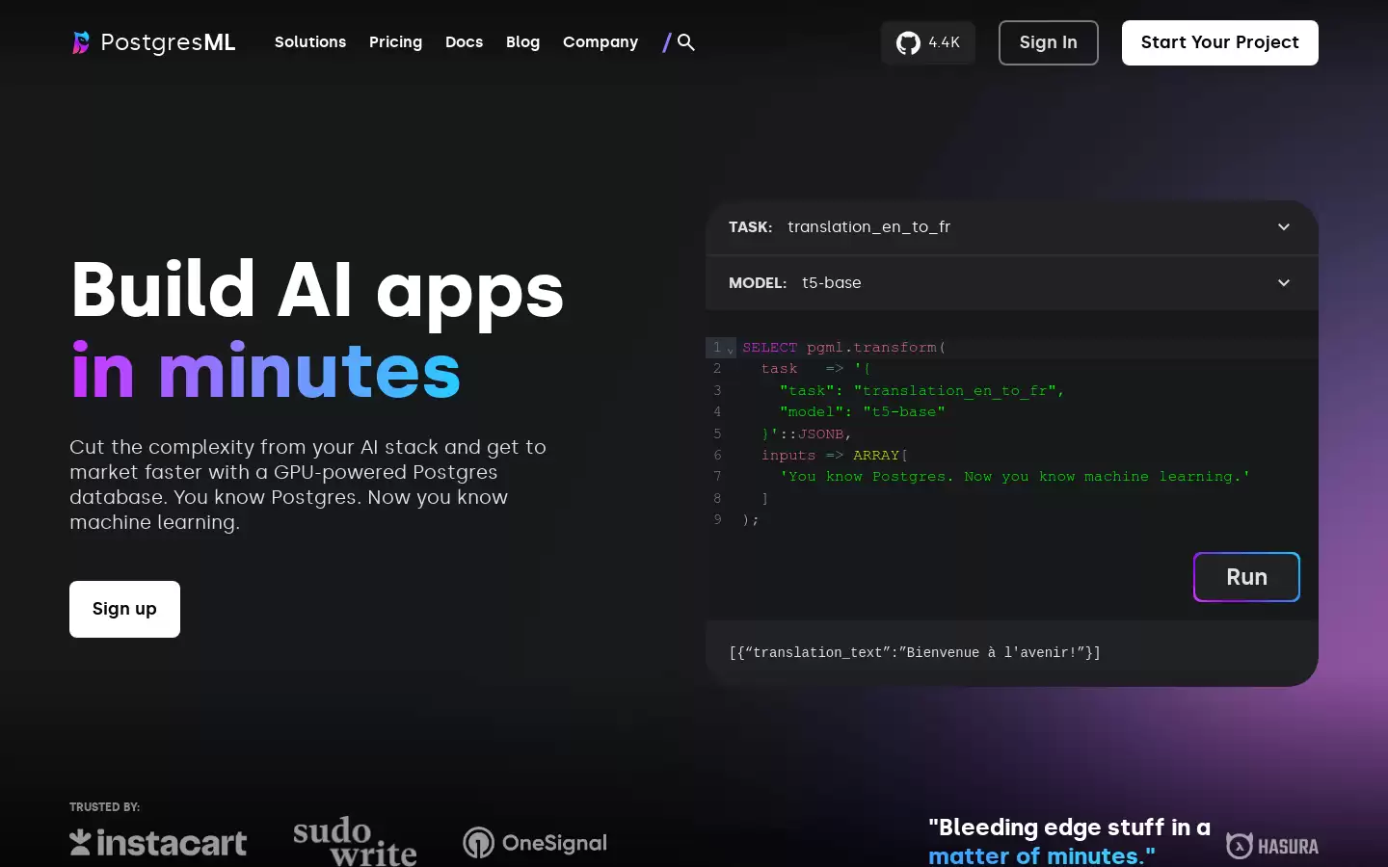Open the Pricing page
The image size is (1388, 867).
point(395,42)
